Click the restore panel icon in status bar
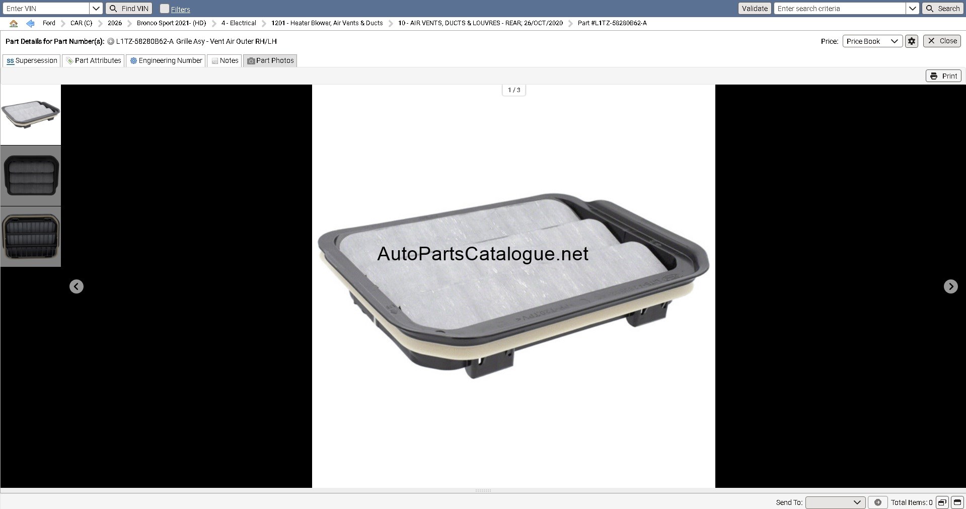This screenshot has height=509, width=966. (942, 502)
